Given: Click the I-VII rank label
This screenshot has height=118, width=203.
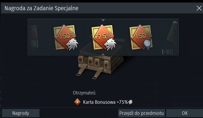Looking at the screenshot, I should pyautogui.click(x=167, y=52).
